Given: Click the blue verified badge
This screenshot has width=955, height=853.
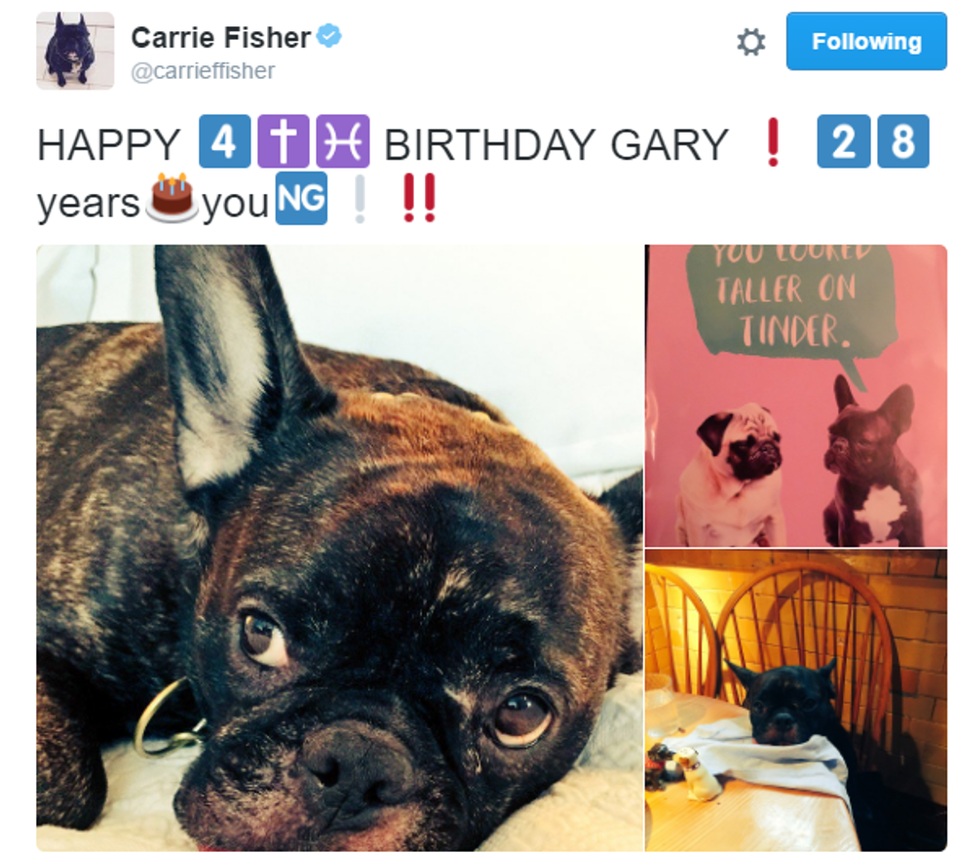Looking at the screenshot, I should (330, 36).
